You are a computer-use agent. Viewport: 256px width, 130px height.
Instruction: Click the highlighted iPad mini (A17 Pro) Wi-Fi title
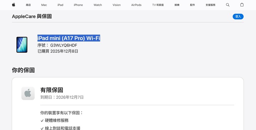point(69,38)
